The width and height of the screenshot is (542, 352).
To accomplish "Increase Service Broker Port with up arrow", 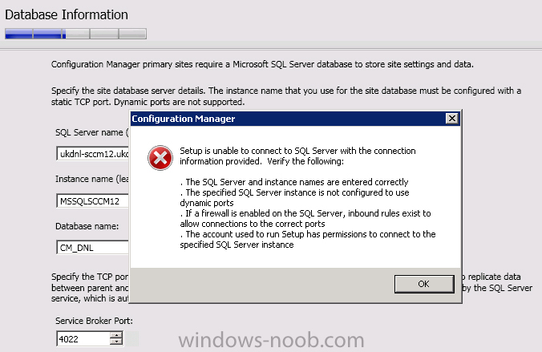I will pyautogui.click(x=116, y=335).
